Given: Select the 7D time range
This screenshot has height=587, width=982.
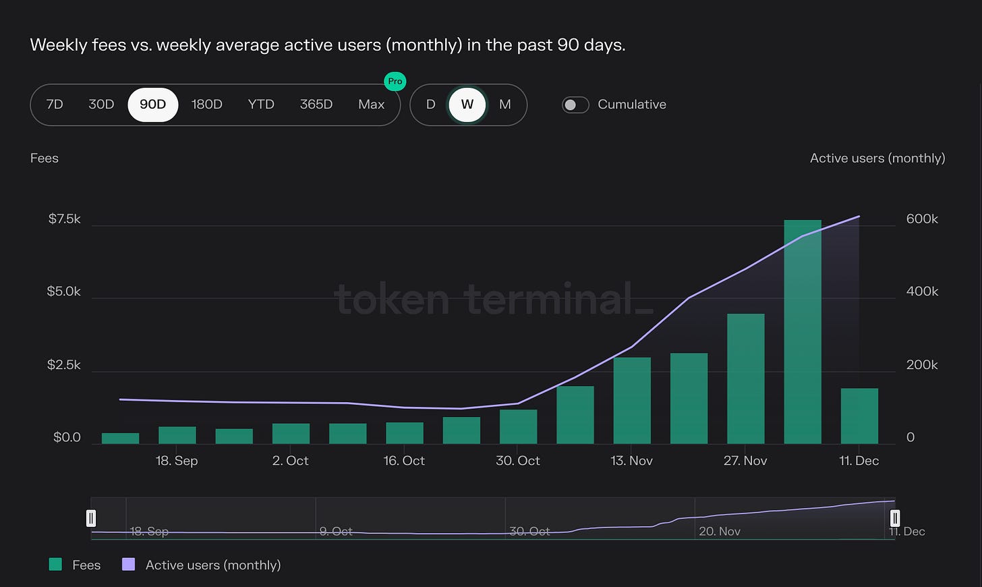Looking at the screenshot, I should tap(55, 105).
